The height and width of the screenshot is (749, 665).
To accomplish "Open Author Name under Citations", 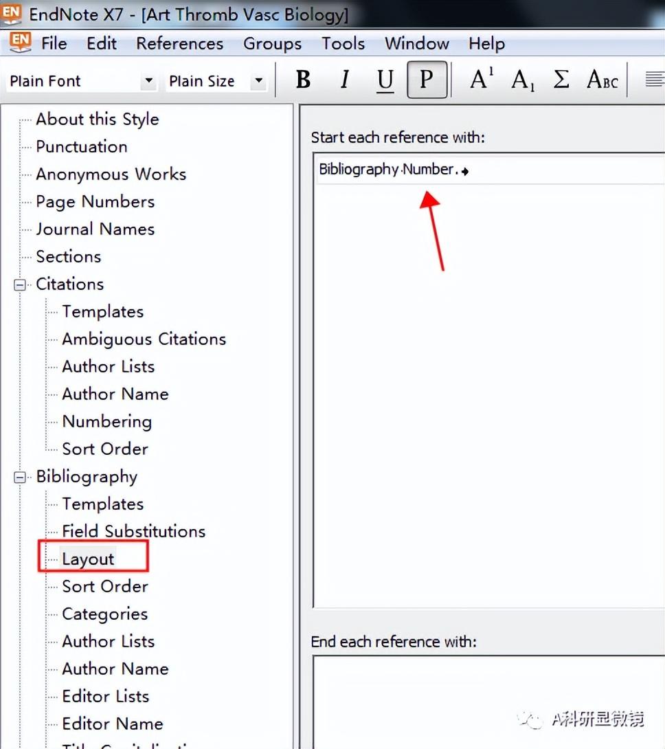I will coord(115,394).
